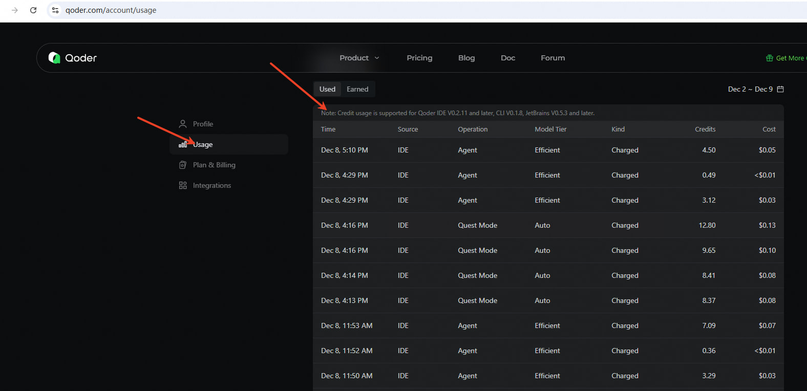Click the $0.10 cost value

[x=767, y=250]
